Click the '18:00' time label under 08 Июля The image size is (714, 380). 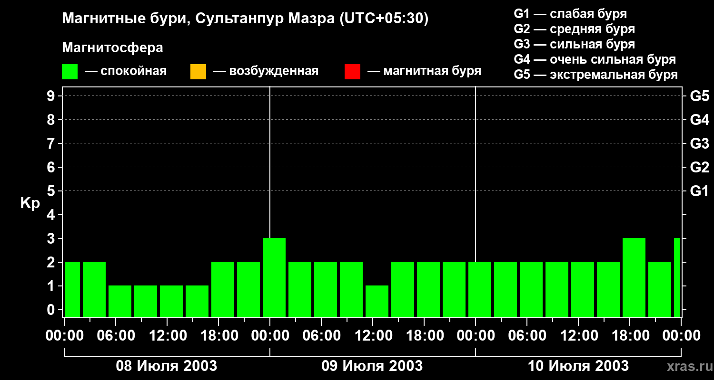tap(218, 336)
